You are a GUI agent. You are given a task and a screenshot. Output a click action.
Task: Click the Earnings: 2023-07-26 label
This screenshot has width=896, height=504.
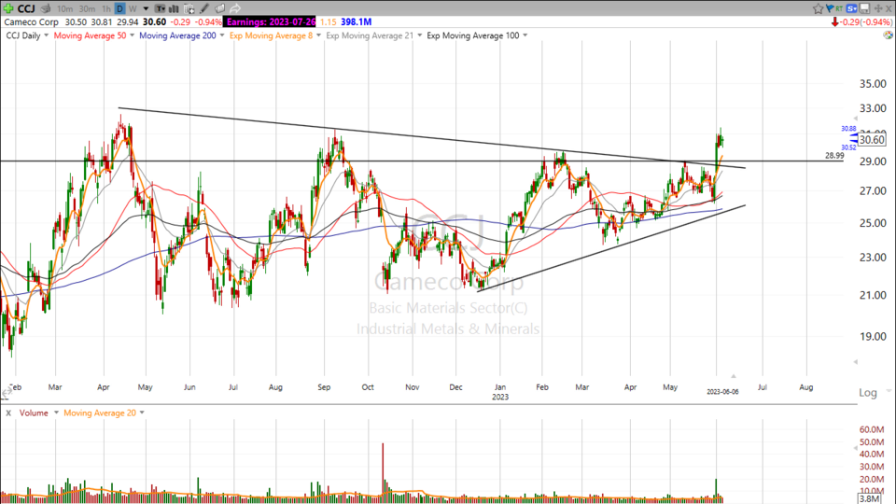[x=271, y=21]
